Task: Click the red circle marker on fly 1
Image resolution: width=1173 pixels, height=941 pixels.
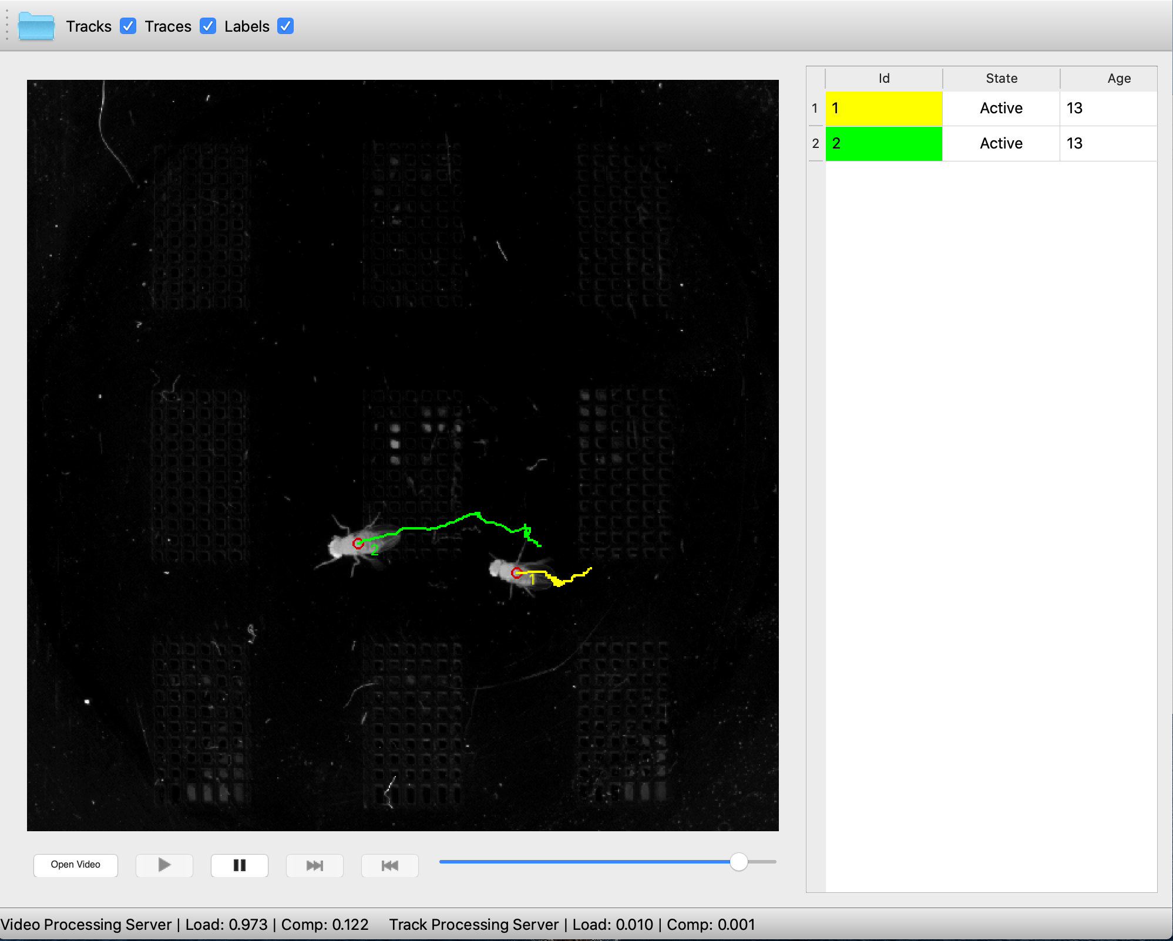Action: click(x=516, y=573)
